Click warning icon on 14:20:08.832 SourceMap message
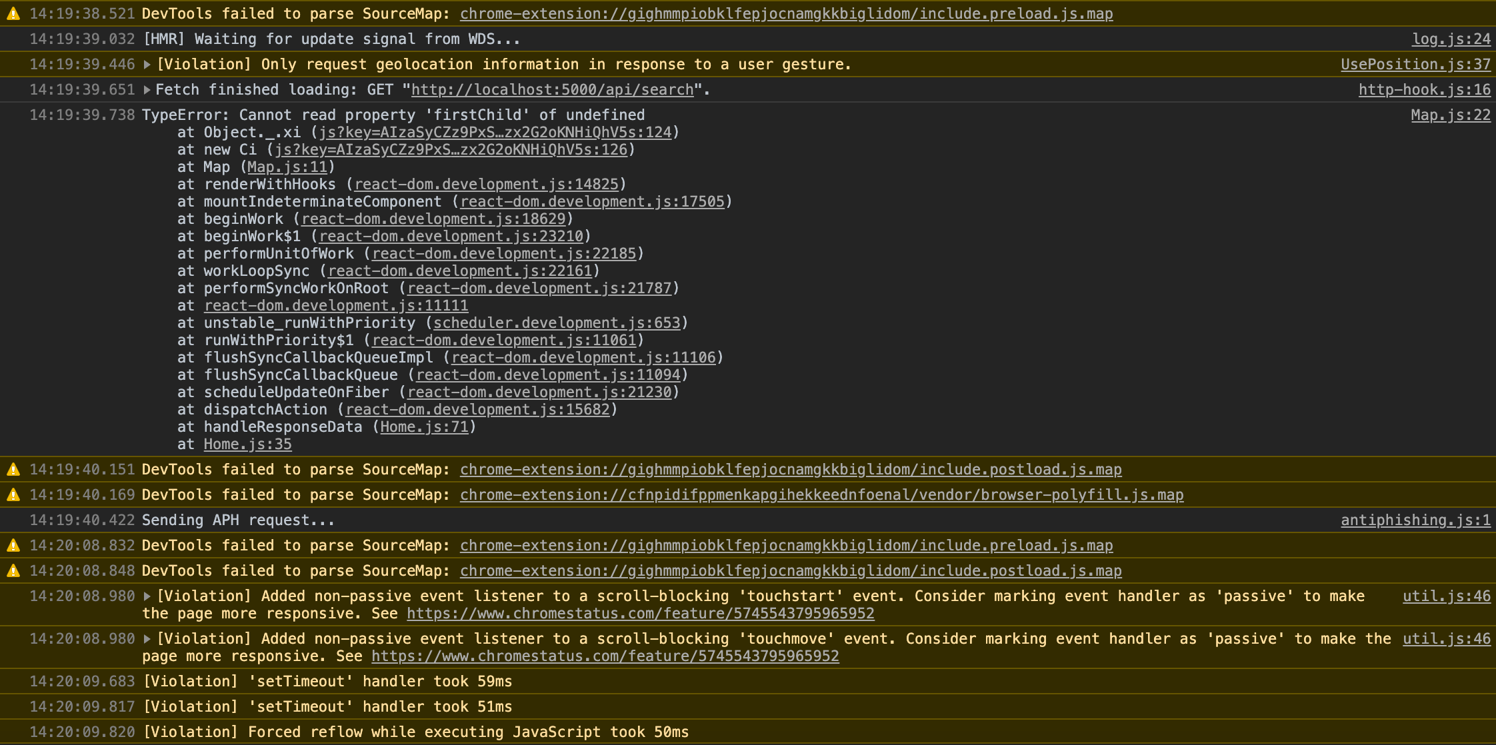 point(13,546)
